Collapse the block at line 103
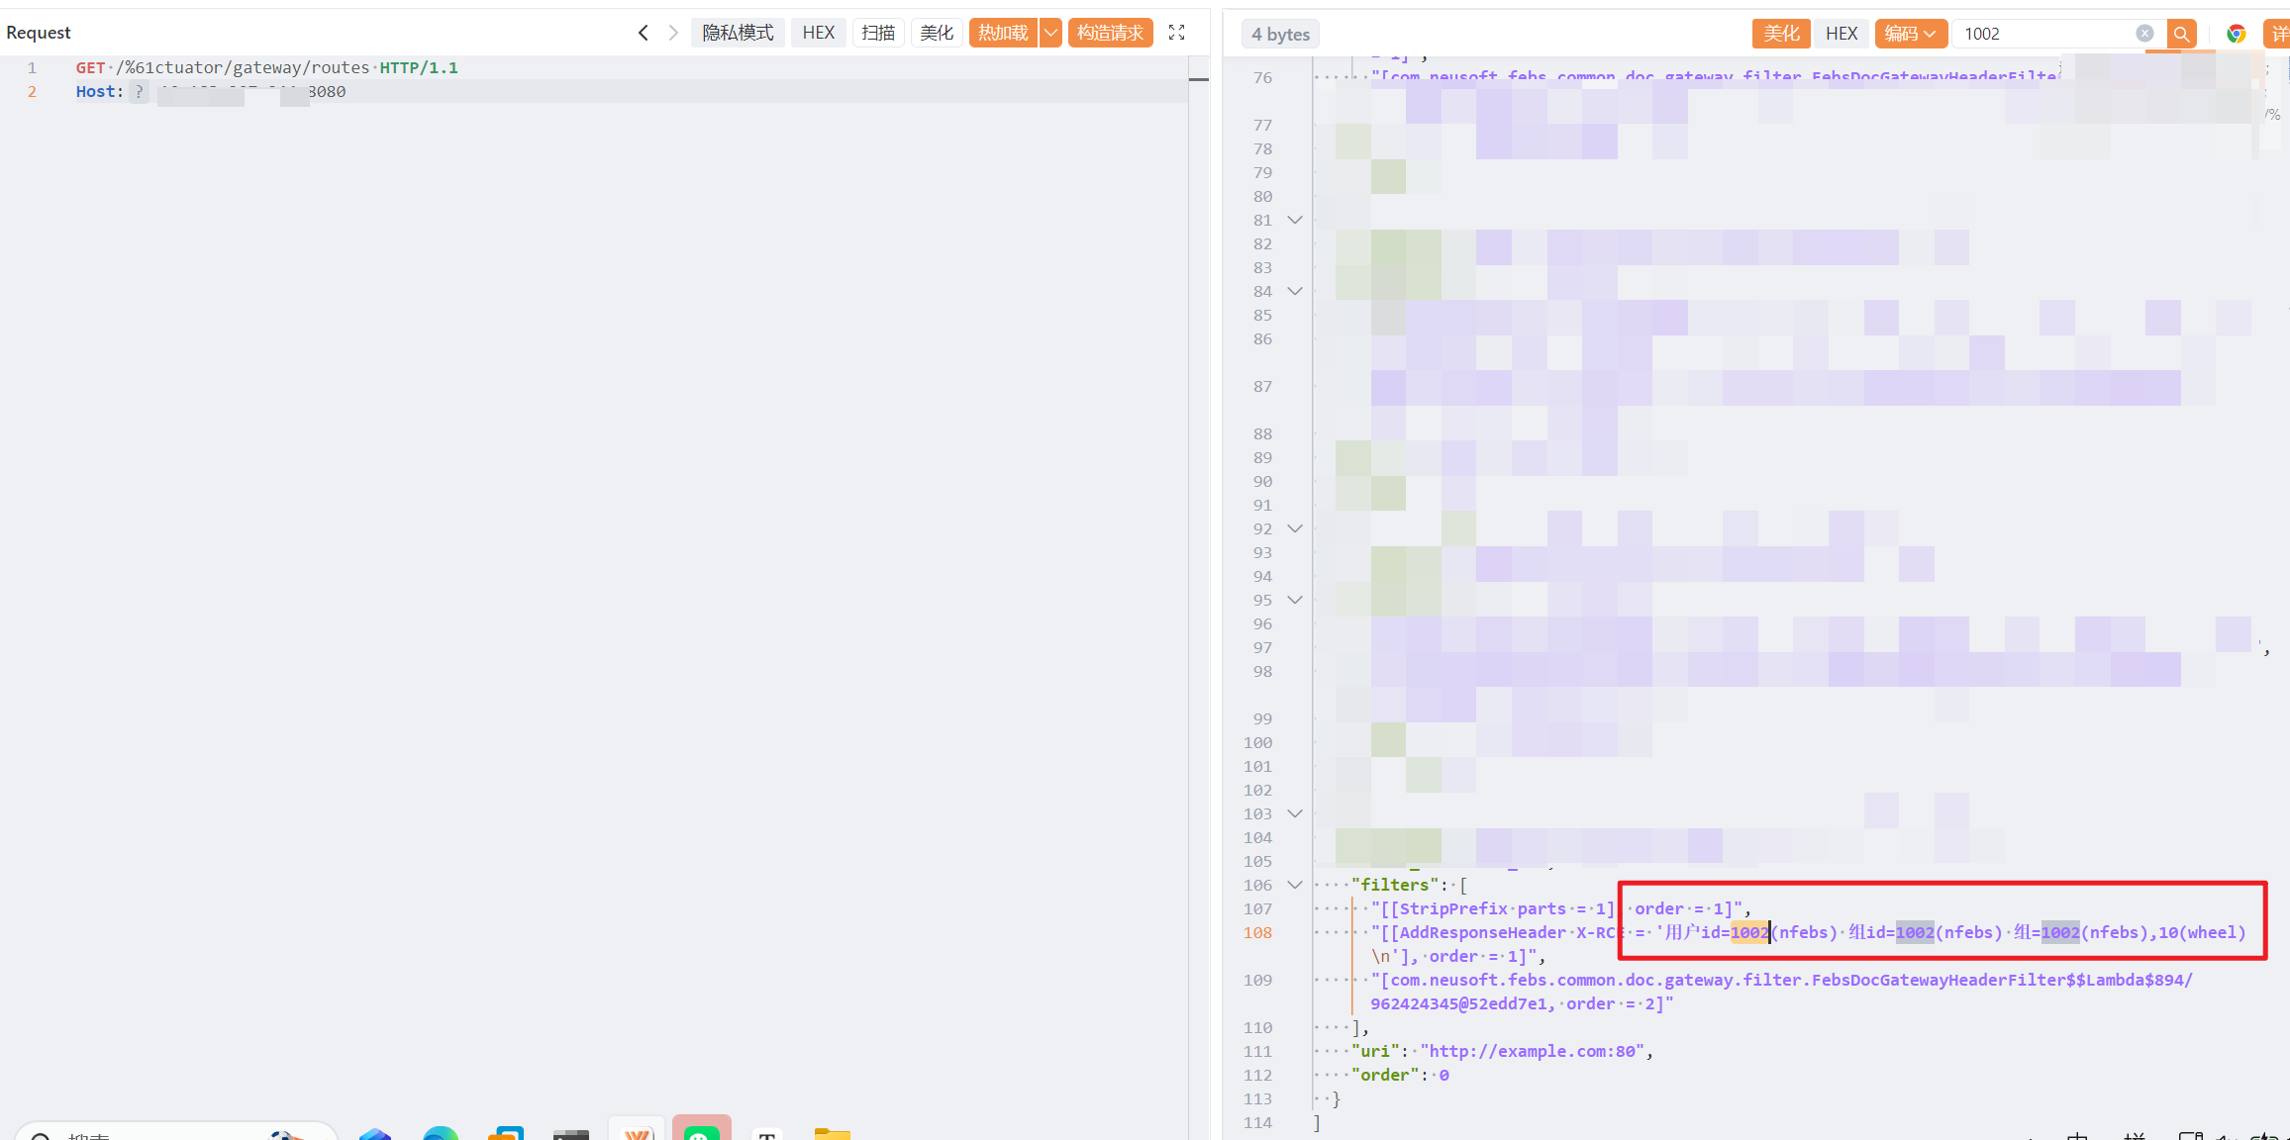 (x=1294, y=813)
